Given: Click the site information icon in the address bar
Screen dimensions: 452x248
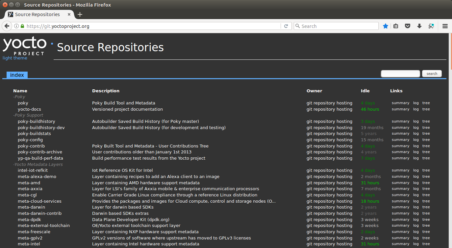Looking at the screenshot, I should tap(16, 26).
